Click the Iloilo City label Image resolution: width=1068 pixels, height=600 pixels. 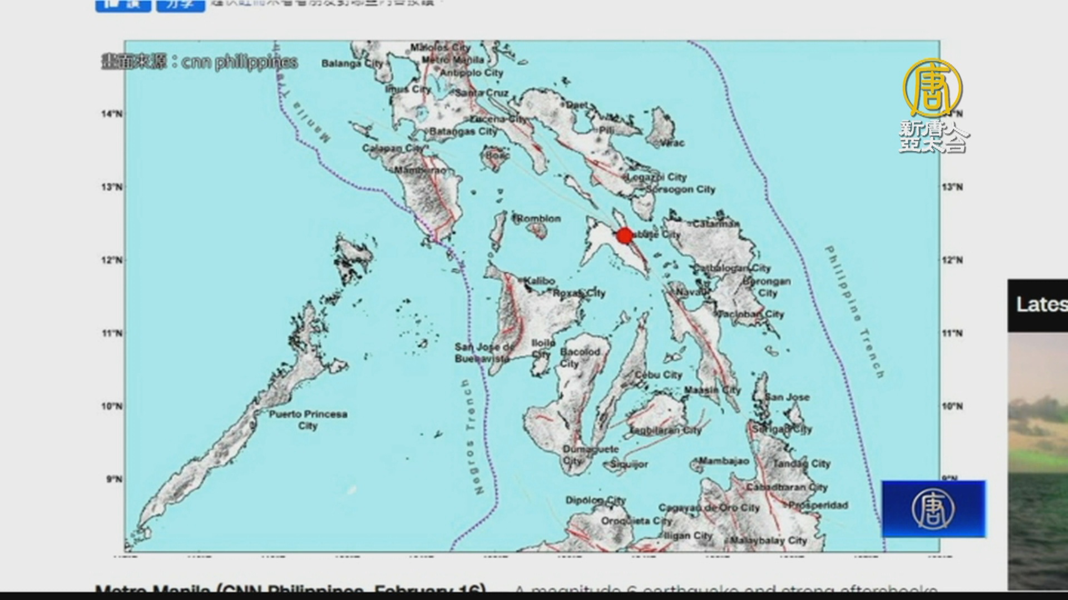point(543,348)
